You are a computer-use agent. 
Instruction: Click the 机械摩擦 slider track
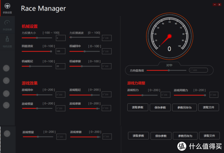tap(84, 66)
